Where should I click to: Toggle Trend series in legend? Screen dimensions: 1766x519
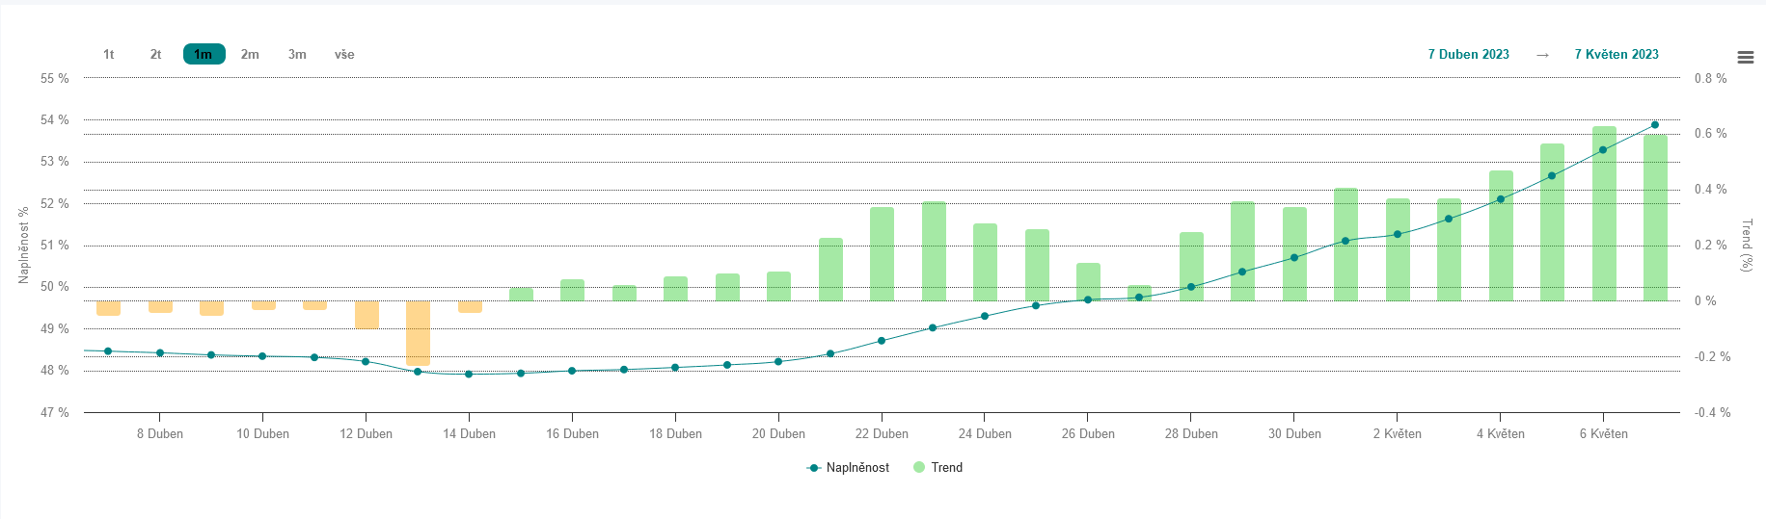pyautogui.click(x=946, y=468)
